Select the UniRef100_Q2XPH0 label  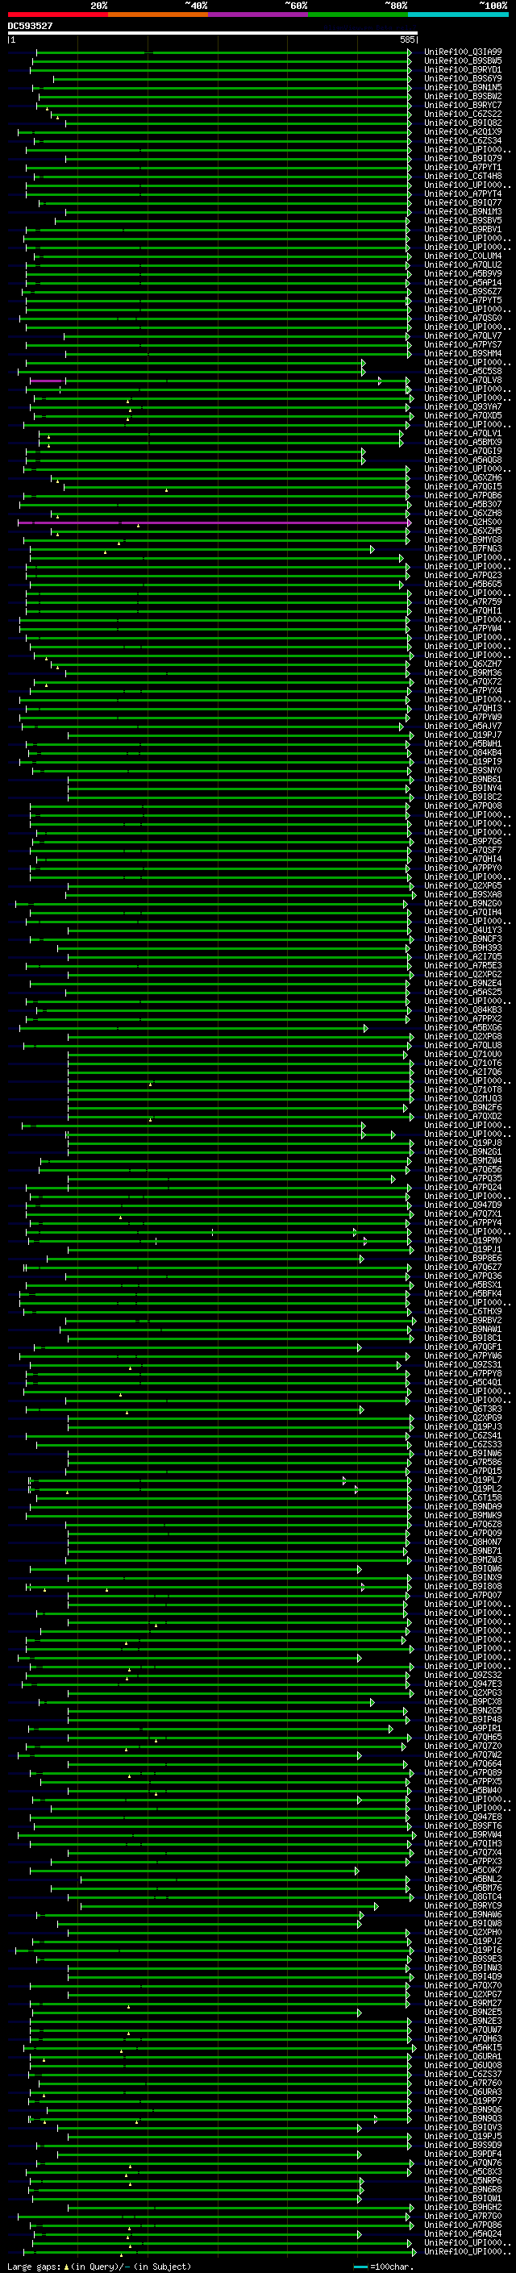click(x=463, y=1931)
